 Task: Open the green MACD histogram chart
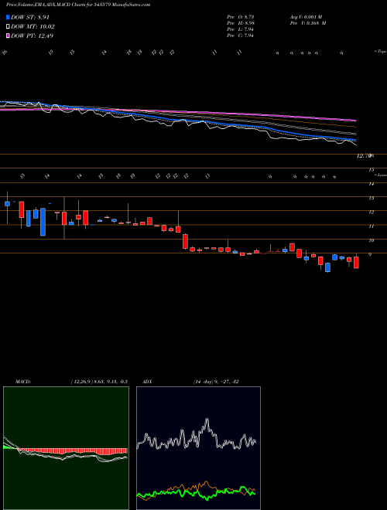[x=66, y=448]
